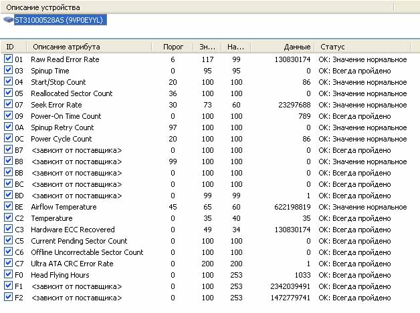
Task: Toggle the Head Flying Hours checkbox
Action: coord(8,275)
